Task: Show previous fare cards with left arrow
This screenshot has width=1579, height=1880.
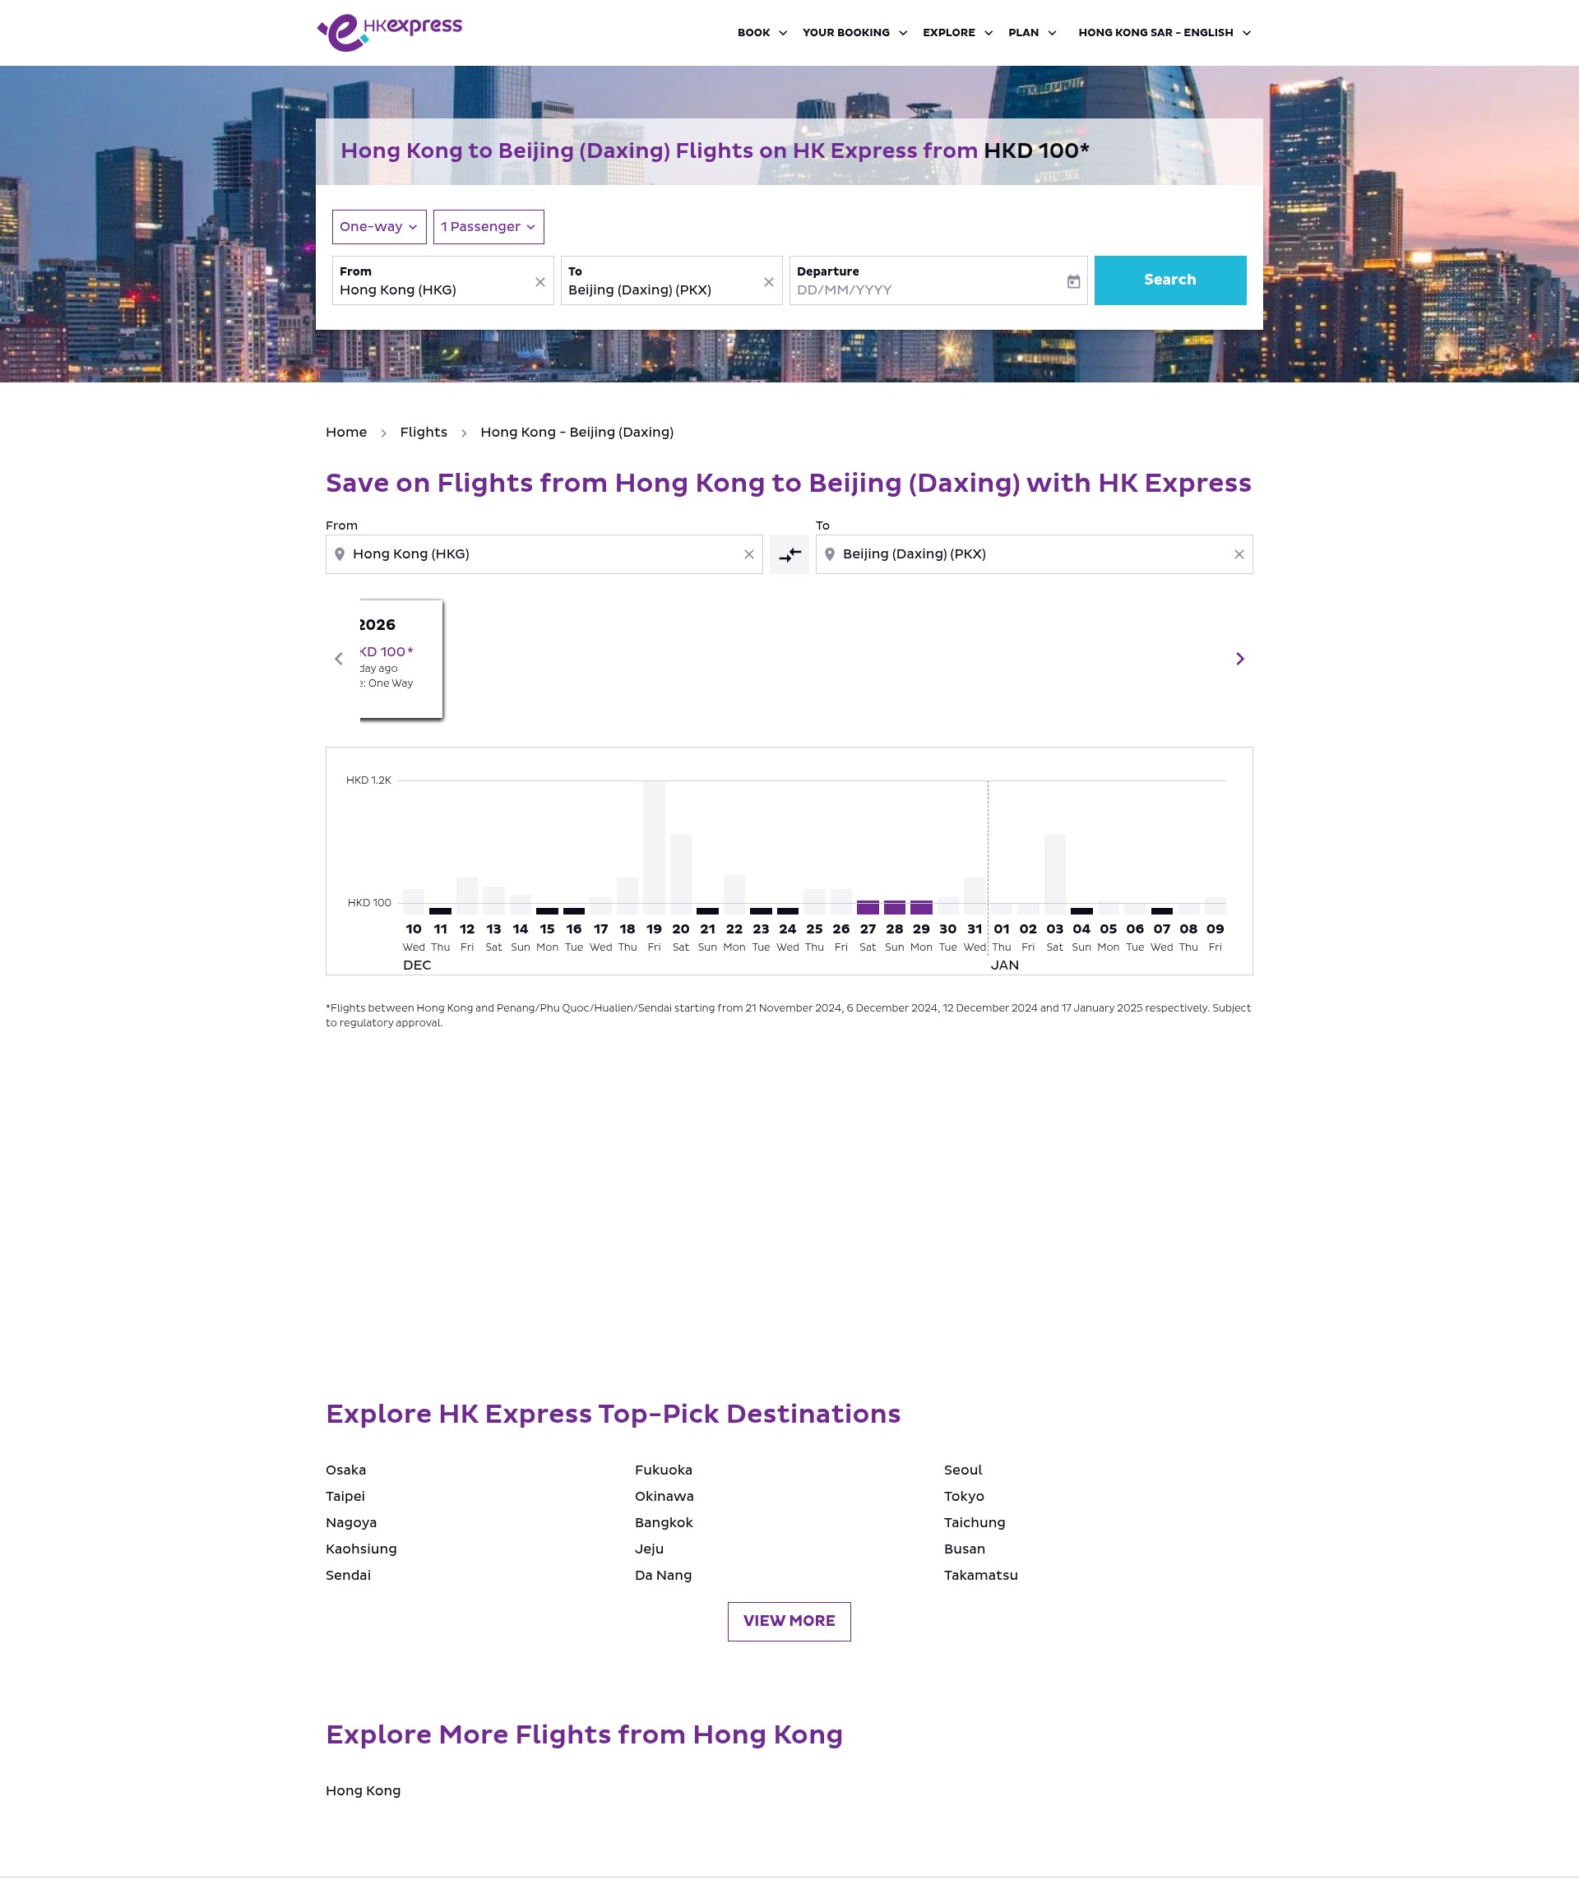Action: point(338,659)
